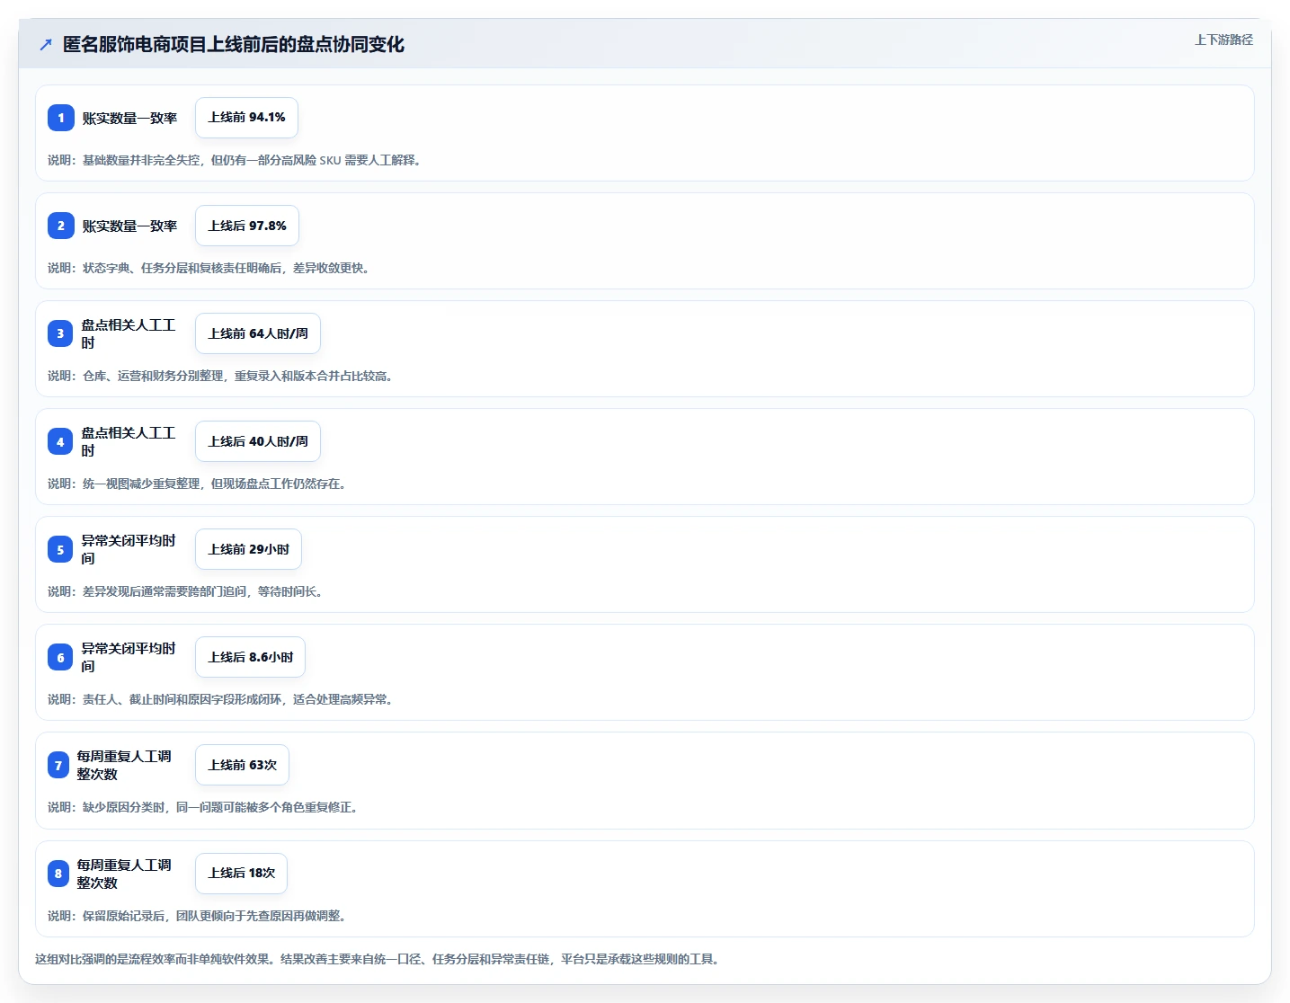
Task: Click the 盘点相关人工工时 label in row 4
Action: (129, 441)
